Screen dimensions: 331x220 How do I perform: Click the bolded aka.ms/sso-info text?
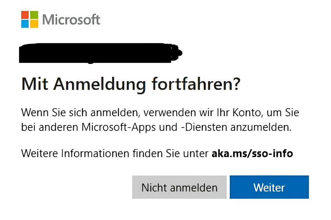(252, 153)
